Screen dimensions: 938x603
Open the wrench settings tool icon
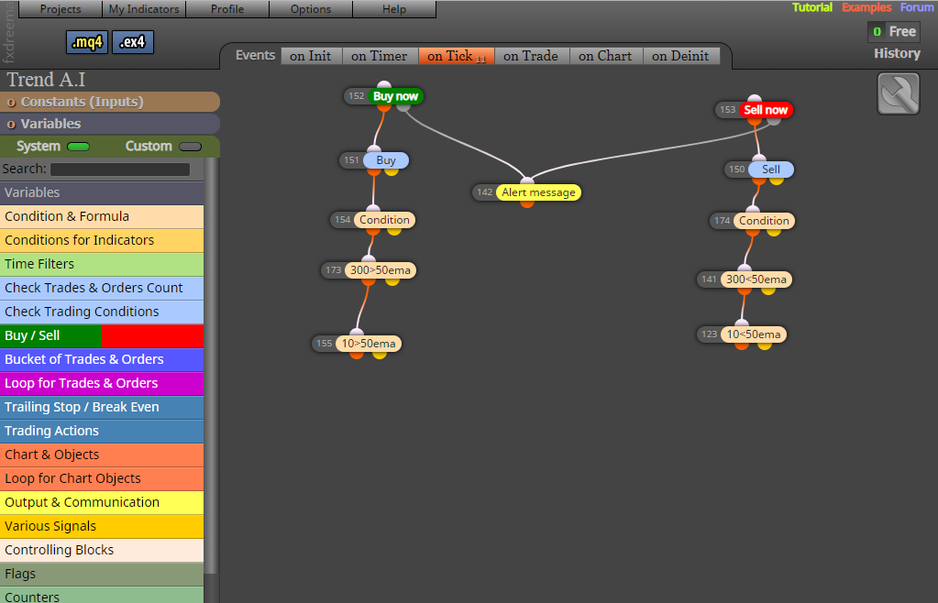898,93
